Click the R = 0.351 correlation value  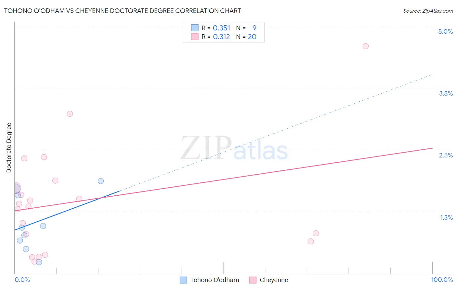216,28
